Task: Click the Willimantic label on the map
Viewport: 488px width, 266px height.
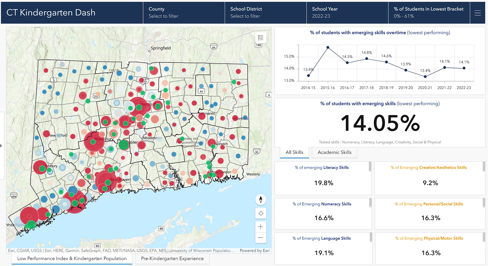Action: (207, 113)
